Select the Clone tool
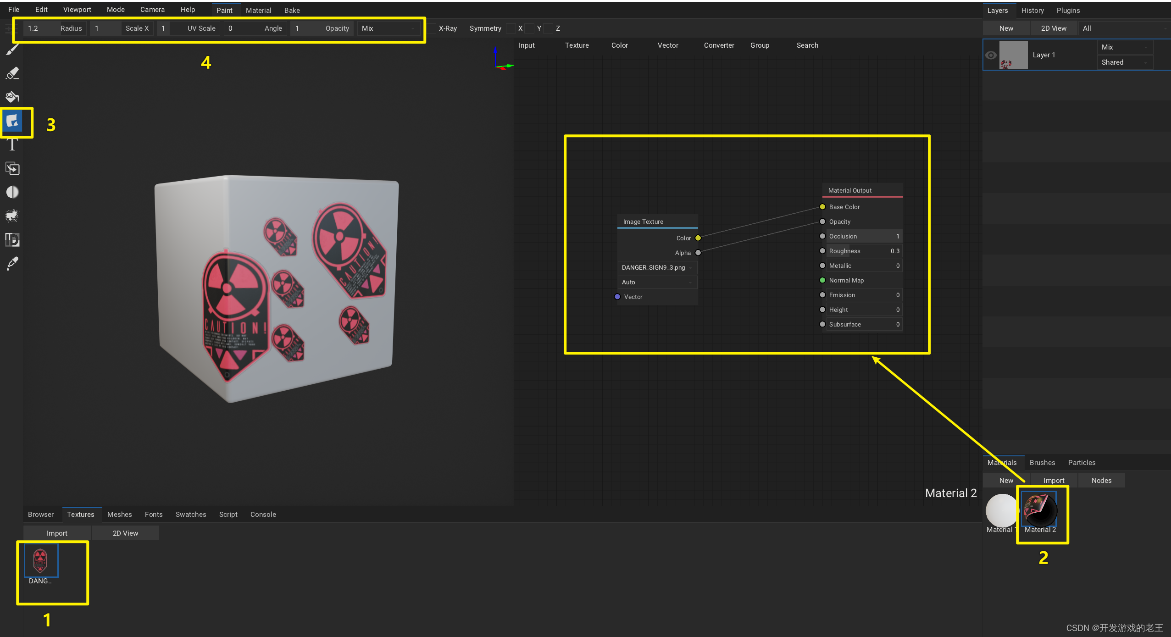Viewport: 1171px width, 637px height. [12, 168]
